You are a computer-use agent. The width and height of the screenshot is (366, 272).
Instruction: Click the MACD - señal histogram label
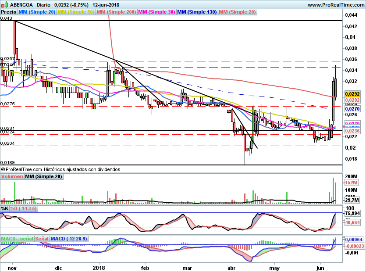pos(17,239)
